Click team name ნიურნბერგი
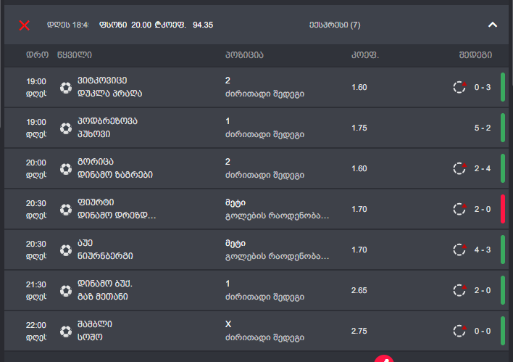The image size is (513, 362). [105, 256]
